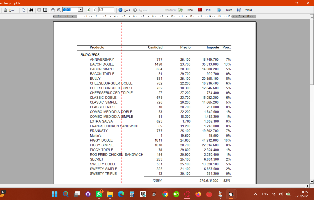The image size is (314, 200).
Task: Click the Forward navigation button
Action: (x=141, y=10)
